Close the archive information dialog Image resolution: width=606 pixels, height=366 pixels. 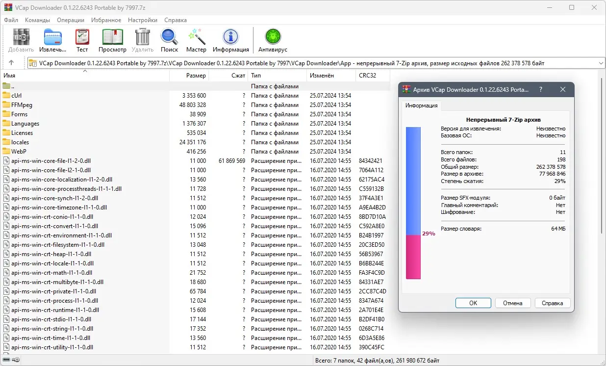click(563, 90)
